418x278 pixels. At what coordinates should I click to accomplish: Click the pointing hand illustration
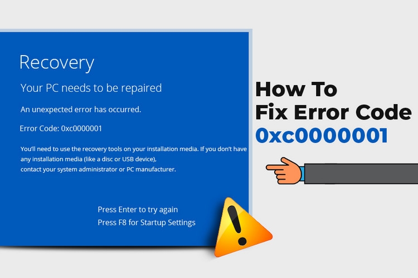(284, 171)
